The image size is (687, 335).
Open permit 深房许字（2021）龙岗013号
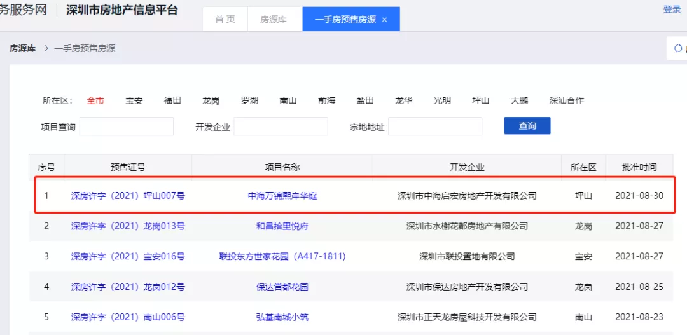[128, 226]
